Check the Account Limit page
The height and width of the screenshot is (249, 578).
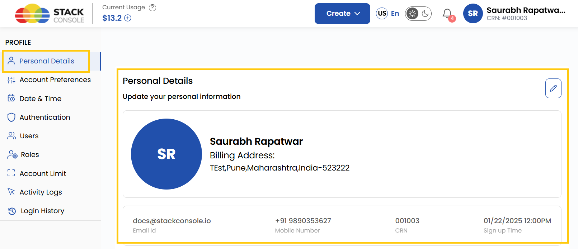43,173
